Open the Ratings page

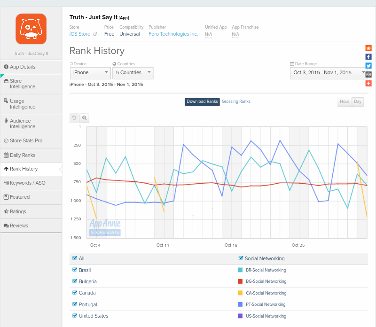coord(31,211)
